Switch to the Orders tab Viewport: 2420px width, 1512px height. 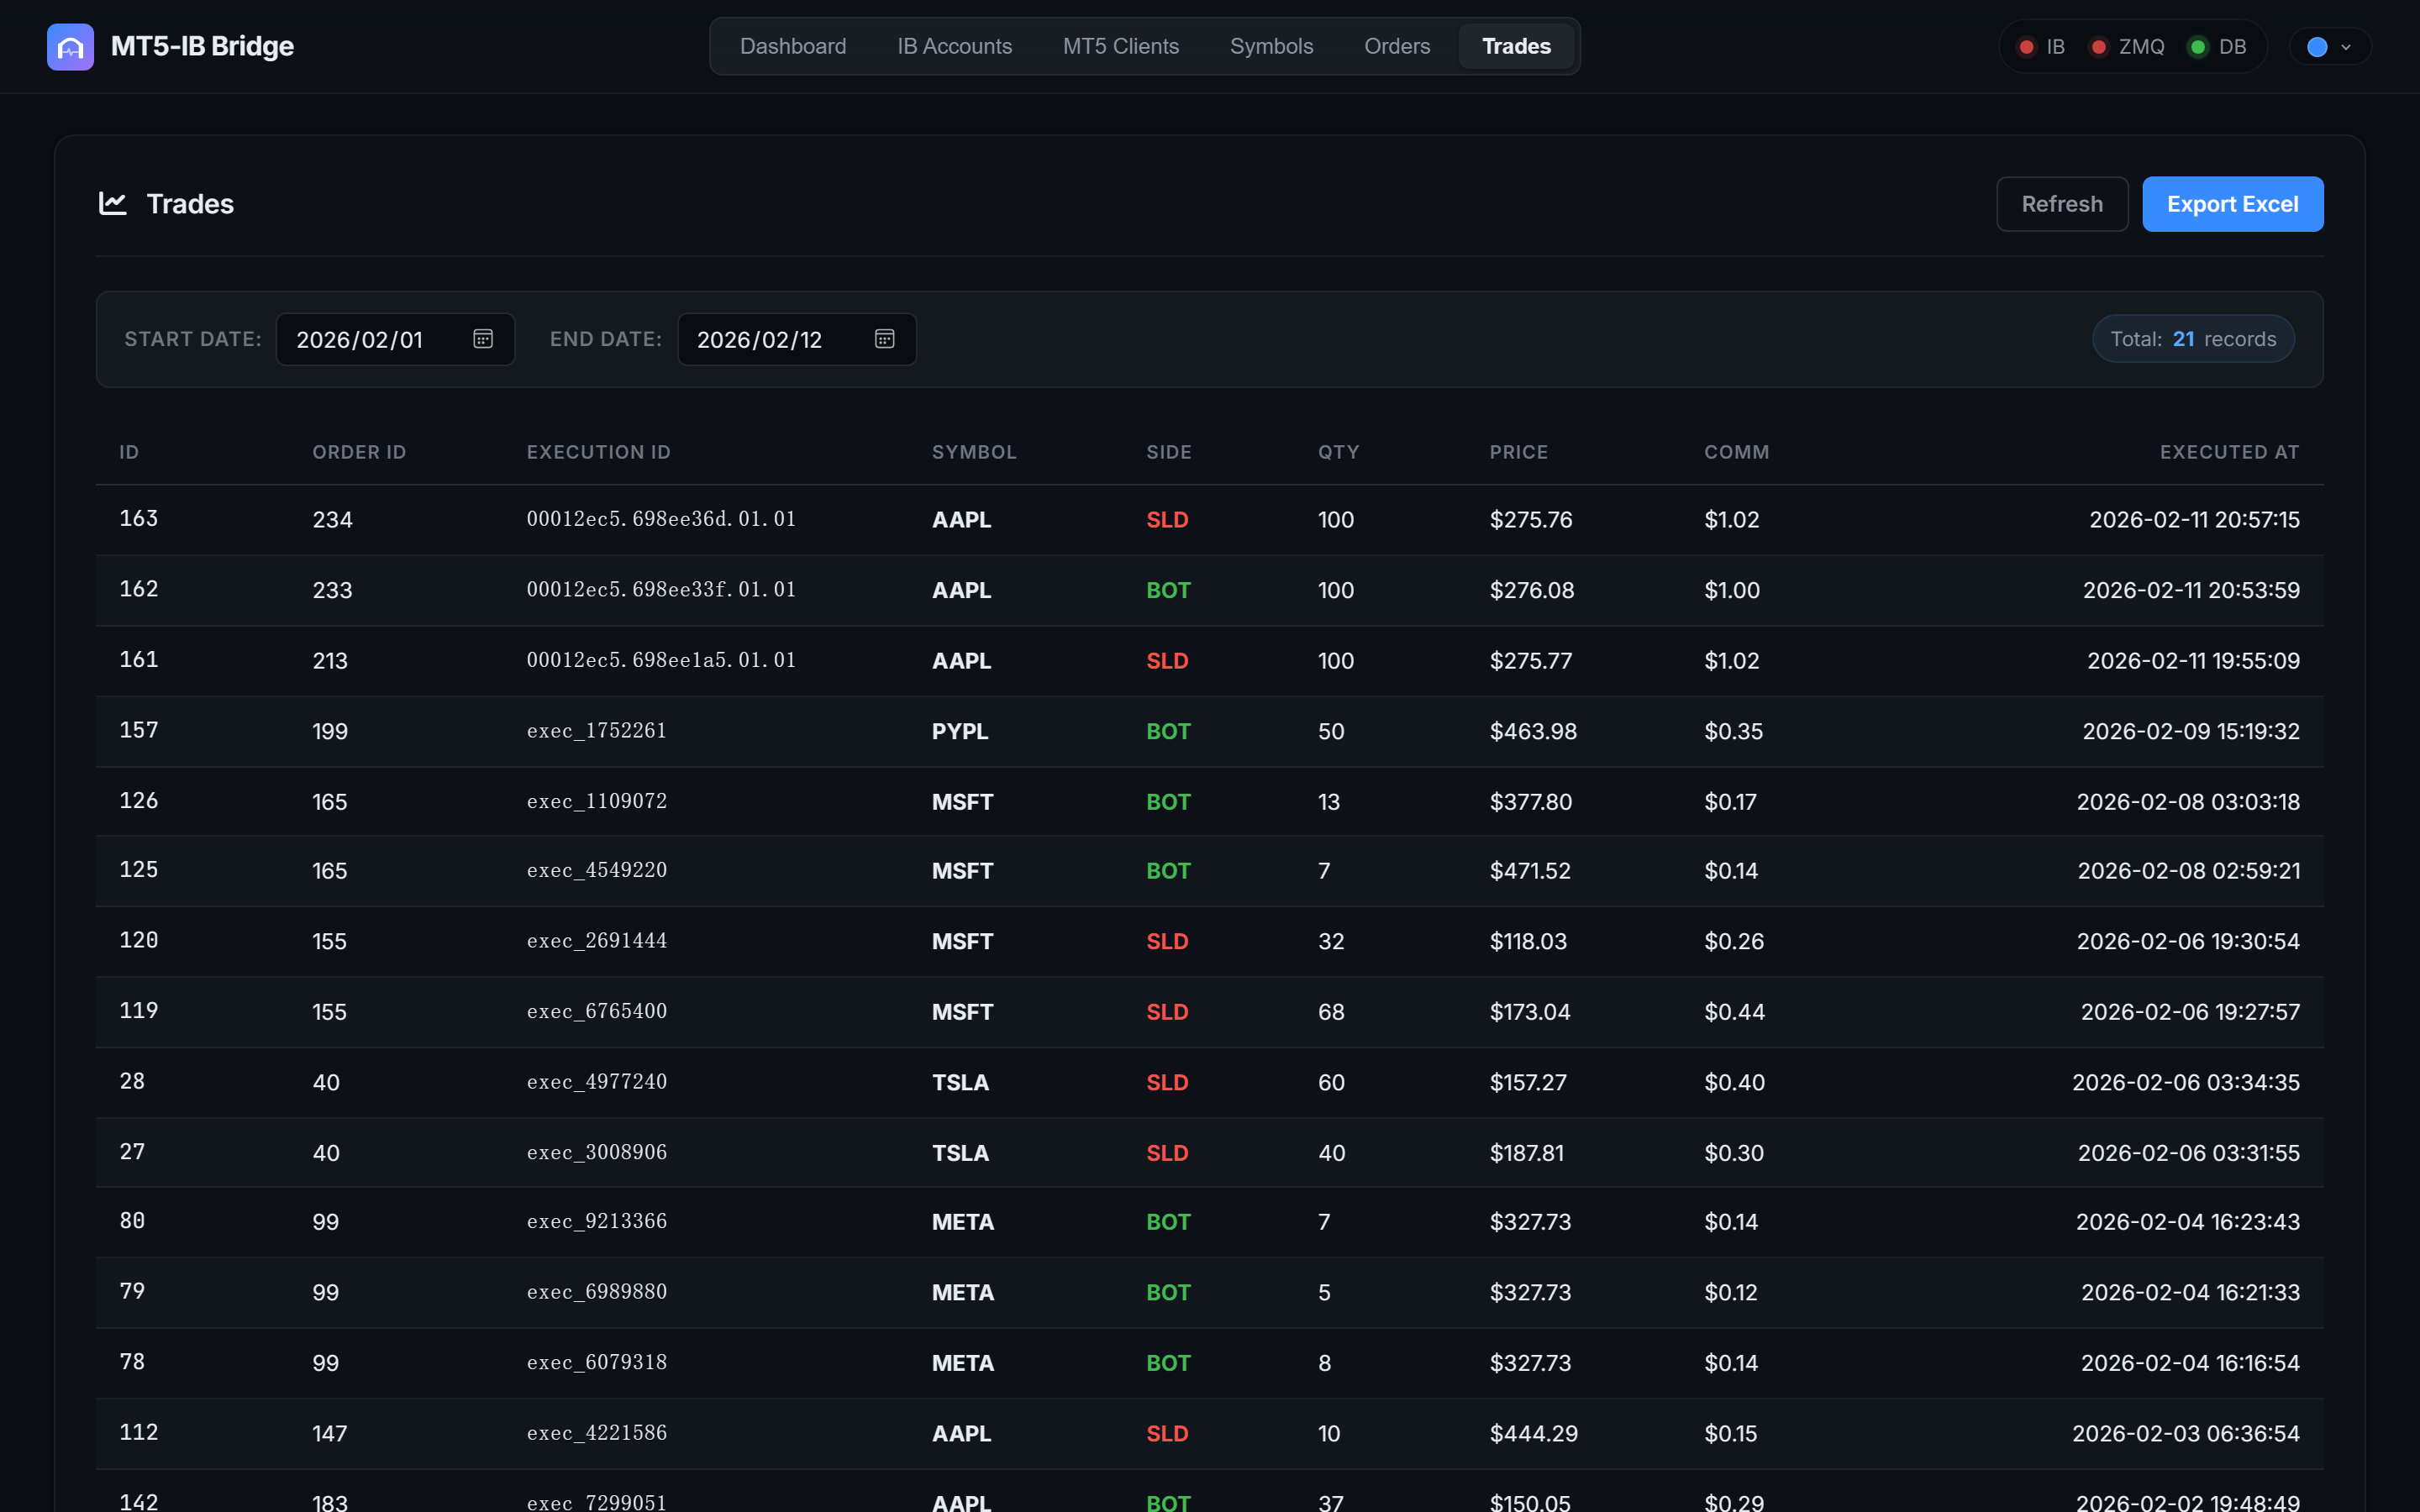click(x=1396, y=46)
